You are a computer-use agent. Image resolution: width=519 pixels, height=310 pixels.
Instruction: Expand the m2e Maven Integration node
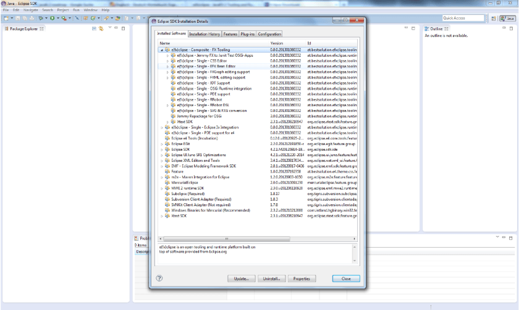point(162,177)
